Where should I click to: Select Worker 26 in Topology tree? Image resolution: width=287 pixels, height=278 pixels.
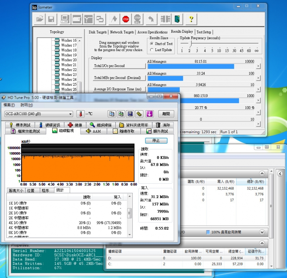pyautogui.click(x=69, y=89)
